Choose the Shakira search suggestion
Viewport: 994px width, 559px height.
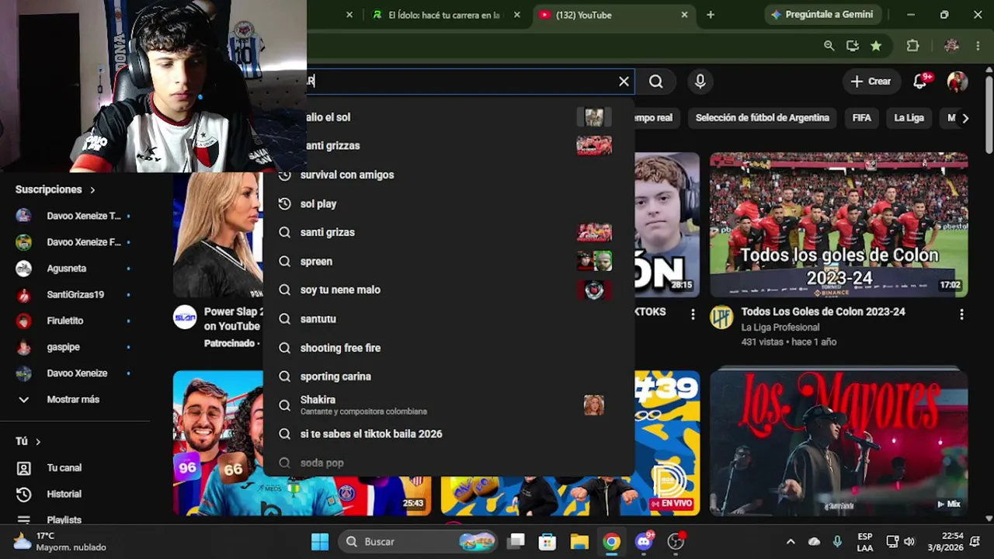[x=449, y=404]
